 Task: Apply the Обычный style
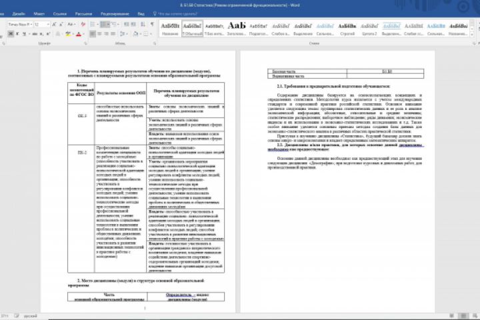pos(192,29)
